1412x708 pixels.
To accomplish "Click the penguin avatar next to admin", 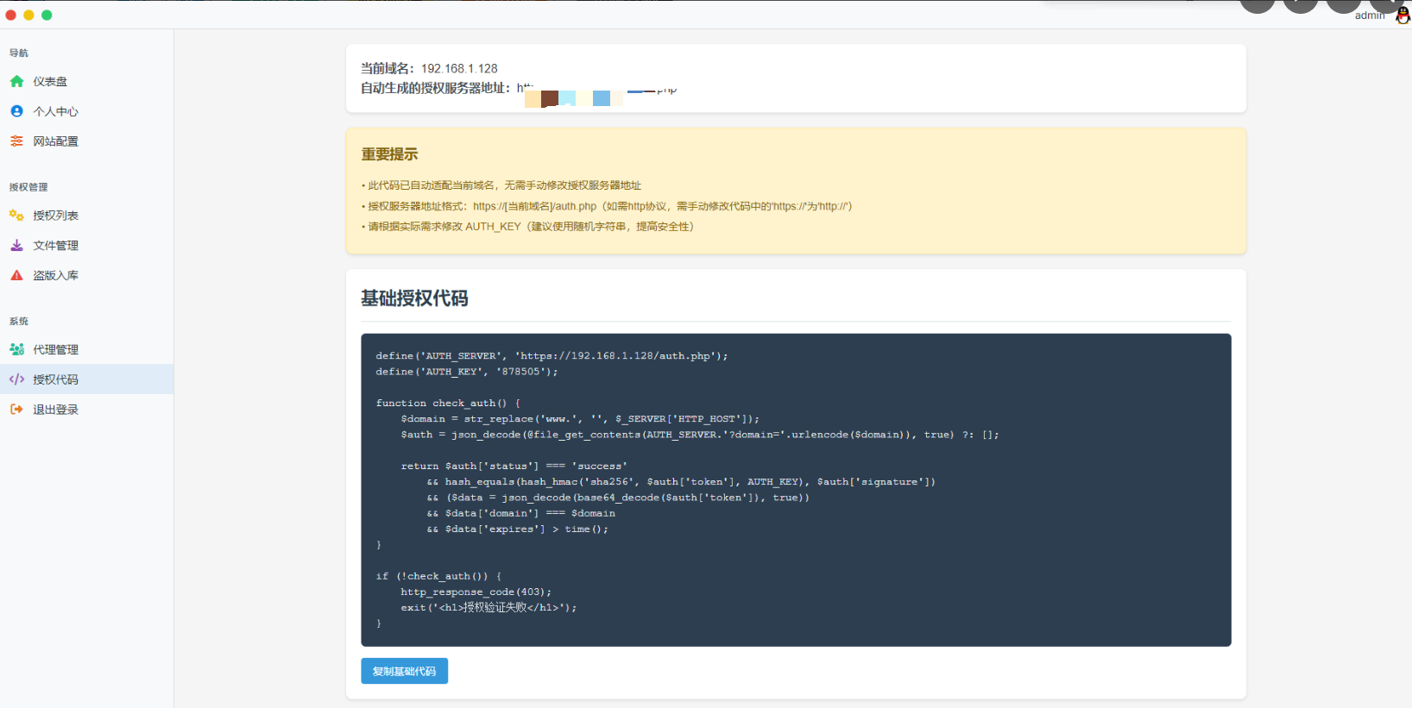I will [x=1403, y=16].
